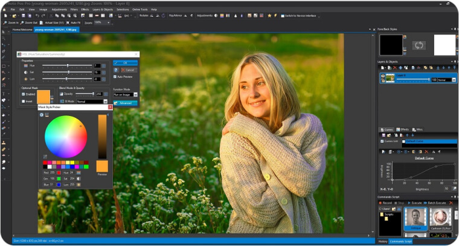The image size is (459, 246).
Task: Click the Auto Fit zoom button
Action: tap(73, 22)
